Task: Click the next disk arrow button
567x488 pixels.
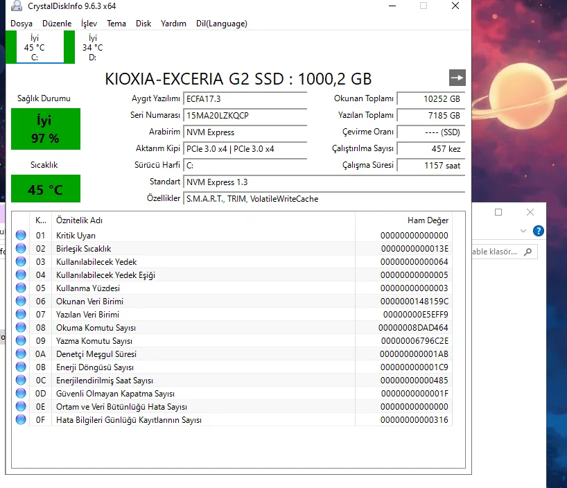Action: 457,78
